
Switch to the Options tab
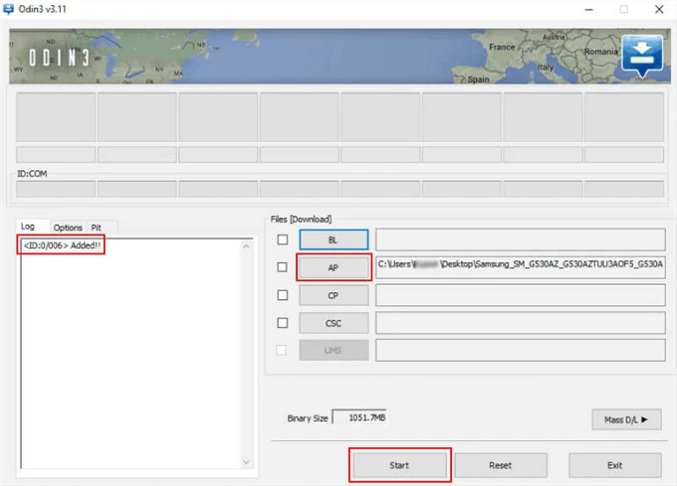click(68, 228)
